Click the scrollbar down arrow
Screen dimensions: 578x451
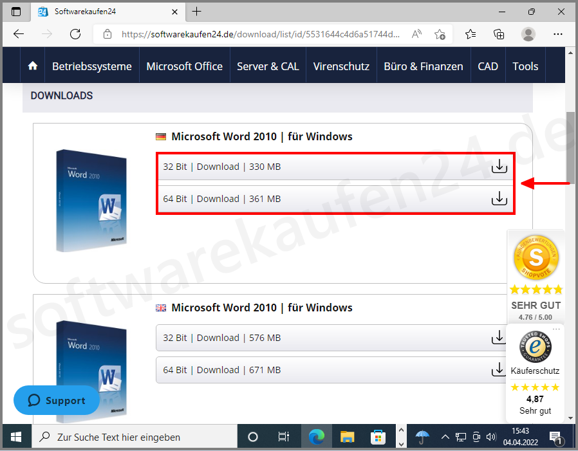(x=570, y=419)
